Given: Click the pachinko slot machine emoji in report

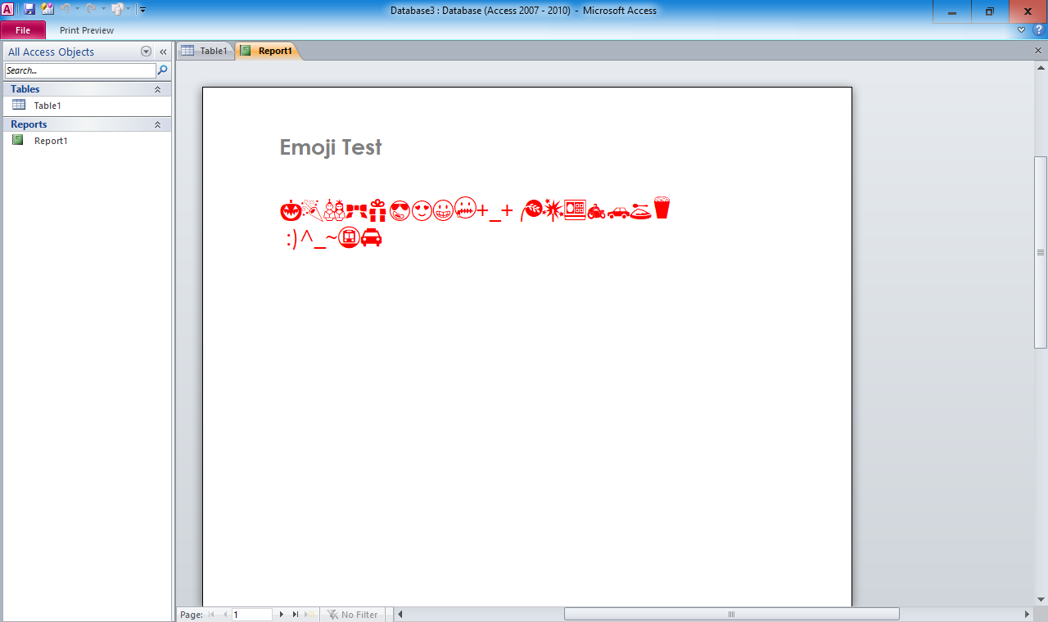Looking at the screenshot, I should 575,210.
